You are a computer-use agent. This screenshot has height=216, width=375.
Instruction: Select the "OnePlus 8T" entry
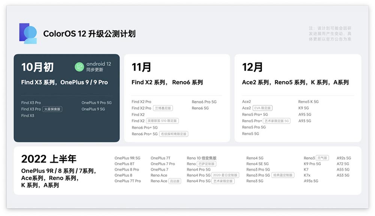coord(124,164)
